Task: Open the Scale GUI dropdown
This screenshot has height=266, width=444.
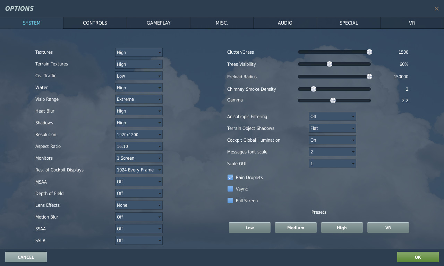Action: point(332,163)
